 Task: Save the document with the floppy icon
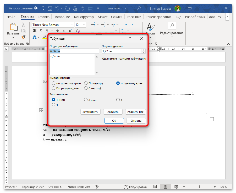[50, 8]
